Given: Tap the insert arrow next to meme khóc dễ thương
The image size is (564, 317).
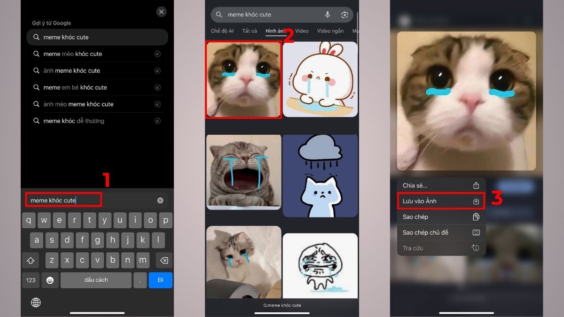Looking at the screenshot, I should pyautogui.click(x=158, y=121).
